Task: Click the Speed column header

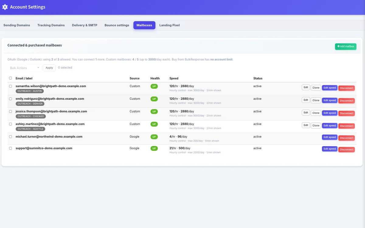Action: click(174, 78)
